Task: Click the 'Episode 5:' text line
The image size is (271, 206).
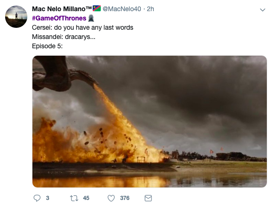Action: click(47, 46)
